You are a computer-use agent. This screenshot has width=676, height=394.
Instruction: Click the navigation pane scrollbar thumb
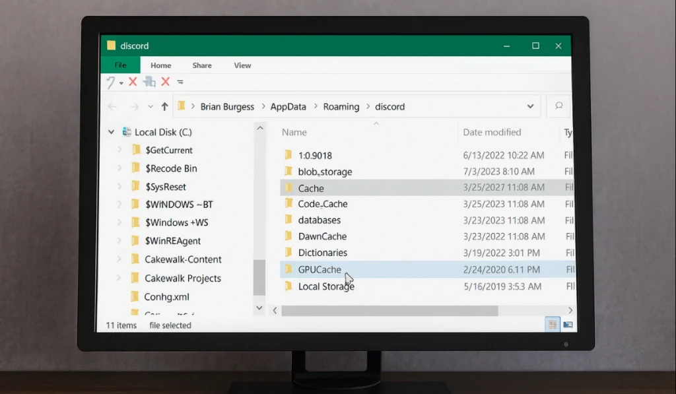[x=259, y=278]
